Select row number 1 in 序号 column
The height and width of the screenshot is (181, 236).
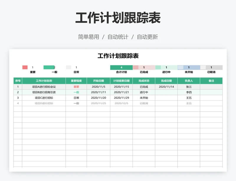pyautogui.click(x=18, y=87)
